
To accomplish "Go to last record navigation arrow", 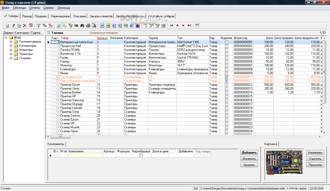I will click(189, 26).
